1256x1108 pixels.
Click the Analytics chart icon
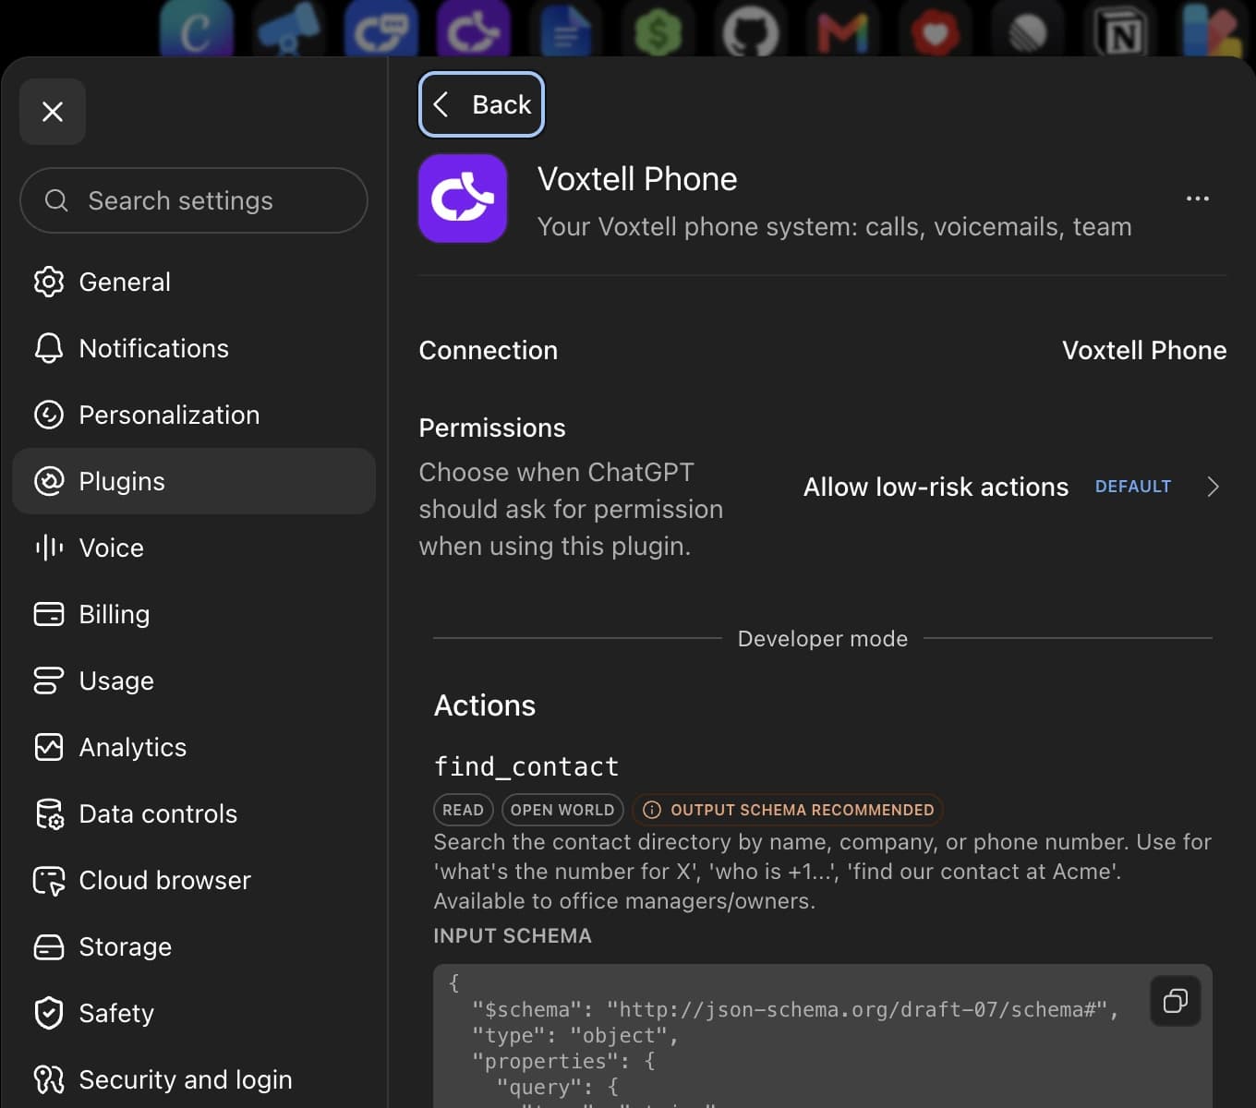(x=49, y=747)
